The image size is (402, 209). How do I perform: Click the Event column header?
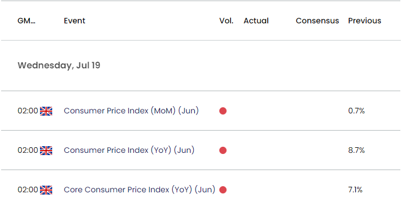click(74, 21)
